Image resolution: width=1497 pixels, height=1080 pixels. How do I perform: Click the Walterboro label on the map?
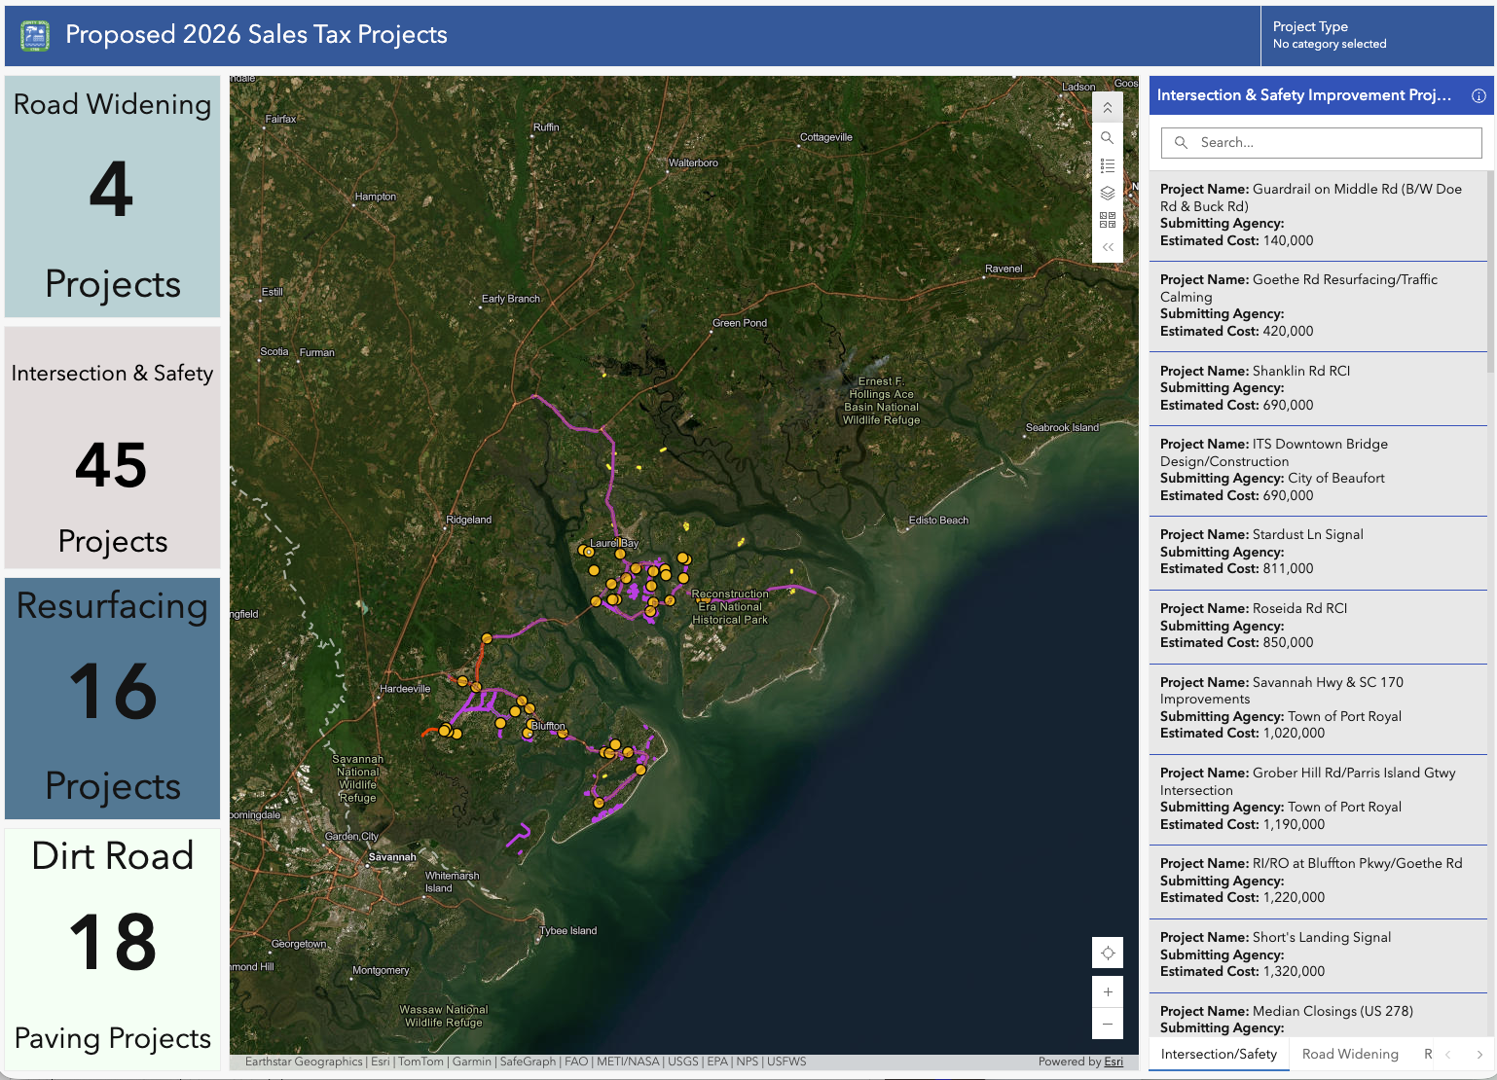[x=693, y=163]
